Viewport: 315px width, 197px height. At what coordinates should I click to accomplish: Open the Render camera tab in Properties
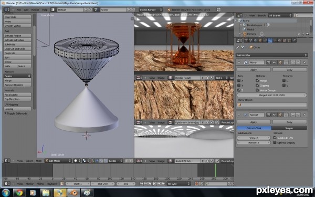coord(246,40)
